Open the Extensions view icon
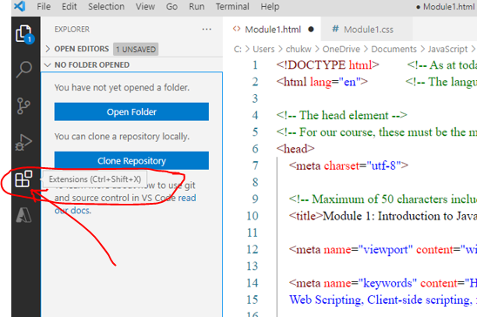The height and width of the screenshot is (317, 477). tap(24, 179)
